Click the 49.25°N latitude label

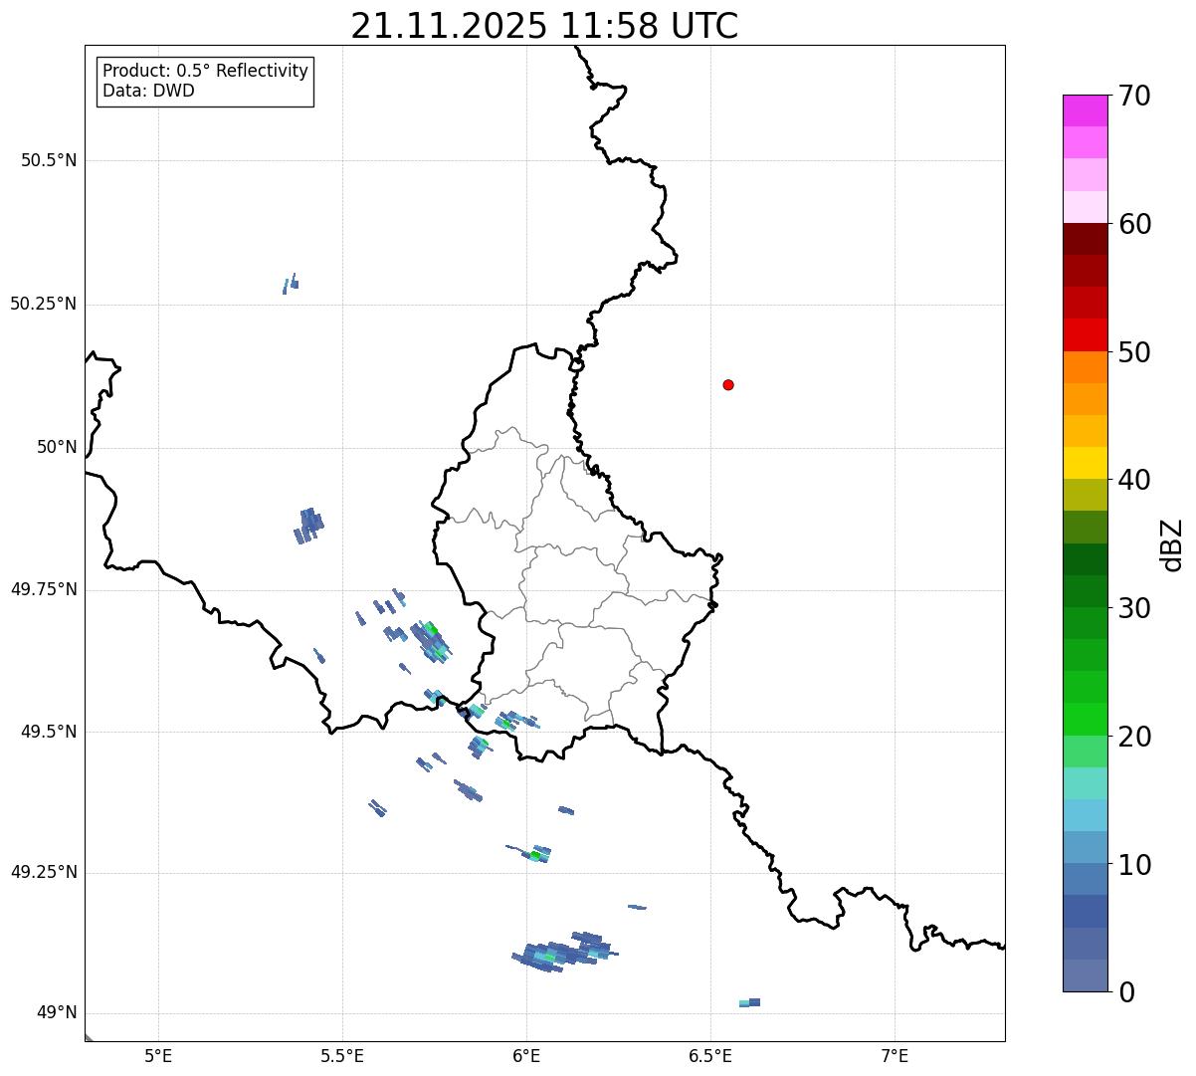click(x=44, y=872)
